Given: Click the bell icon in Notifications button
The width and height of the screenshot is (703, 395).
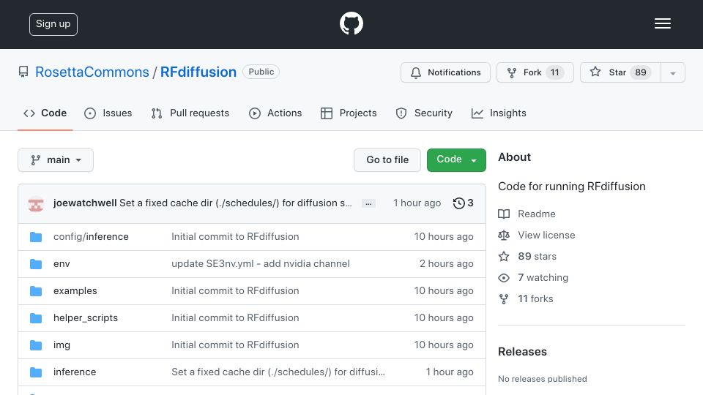Looking at the screenshot, I should click(x=416, y=72).
